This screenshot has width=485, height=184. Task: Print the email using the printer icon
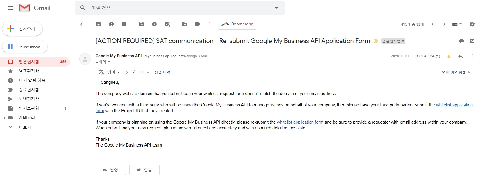tap(462, 41)
